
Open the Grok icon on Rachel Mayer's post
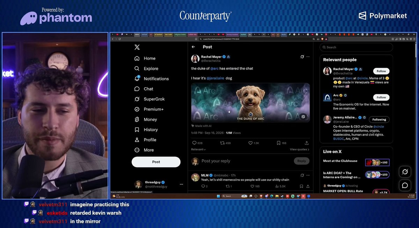click(x=302, y=57)
